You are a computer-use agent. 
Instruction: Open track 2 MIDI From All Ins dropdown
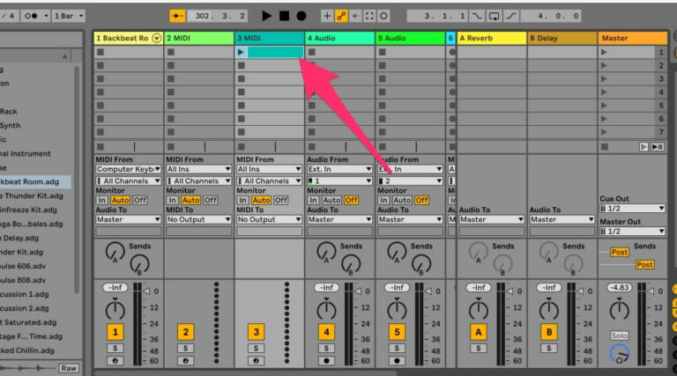(x=198, y=169)
